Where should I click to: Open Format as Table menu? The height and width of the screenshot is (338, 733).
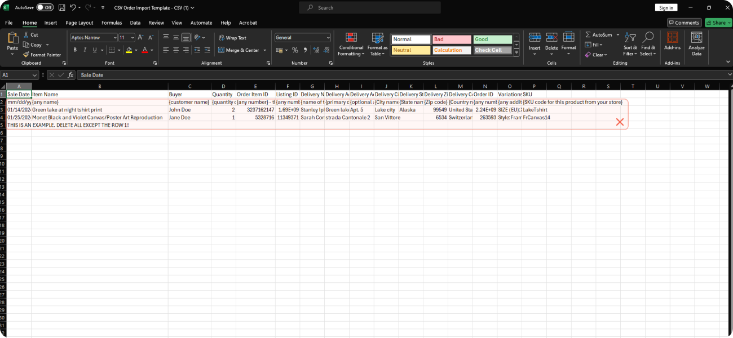coord(377,45)
